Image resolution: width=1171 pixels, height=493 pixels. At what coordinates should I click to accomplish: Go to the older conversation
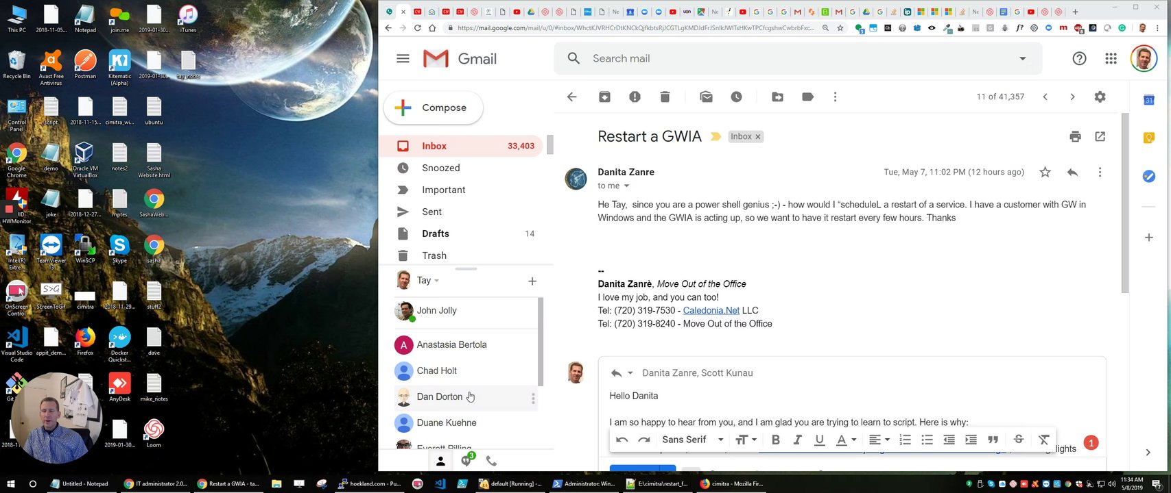tap(1072, 97)
